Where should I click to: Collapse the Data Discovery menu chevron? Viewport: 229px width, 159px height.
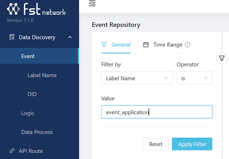click(69, 37)
